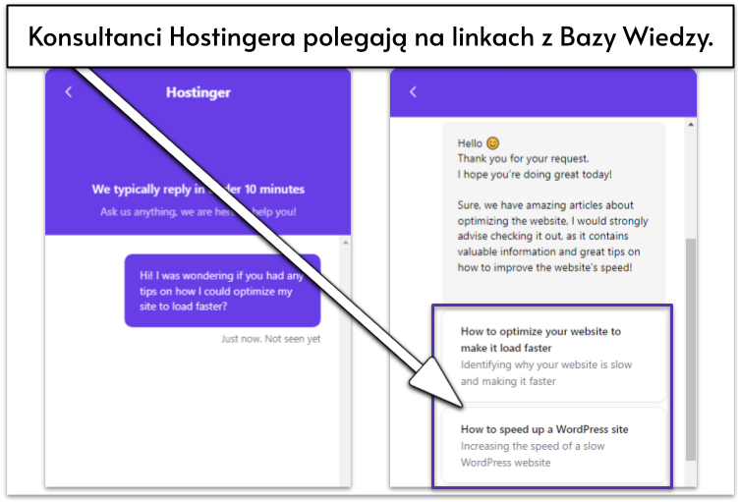The width and height of the screenshot is (738, 502).
Task: Click the "Konsultanci Hostingera" caption banner
Action: (369, 38)
